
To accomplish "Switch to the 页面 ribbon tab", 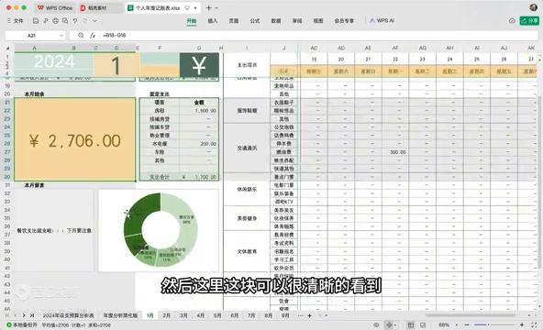I will click(x=234, y=21).
